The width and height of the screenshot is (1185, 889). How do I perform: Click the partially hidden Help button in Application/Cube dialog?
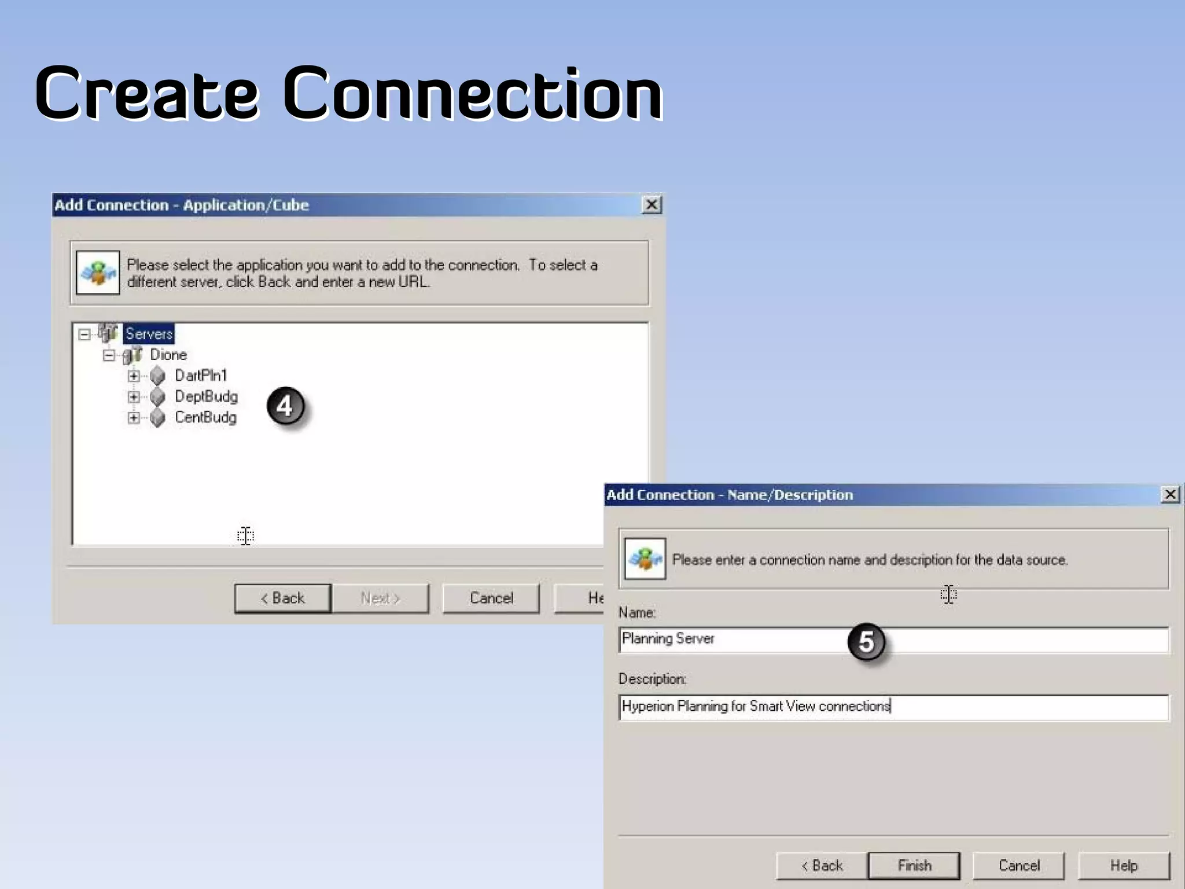coord(579,598)
